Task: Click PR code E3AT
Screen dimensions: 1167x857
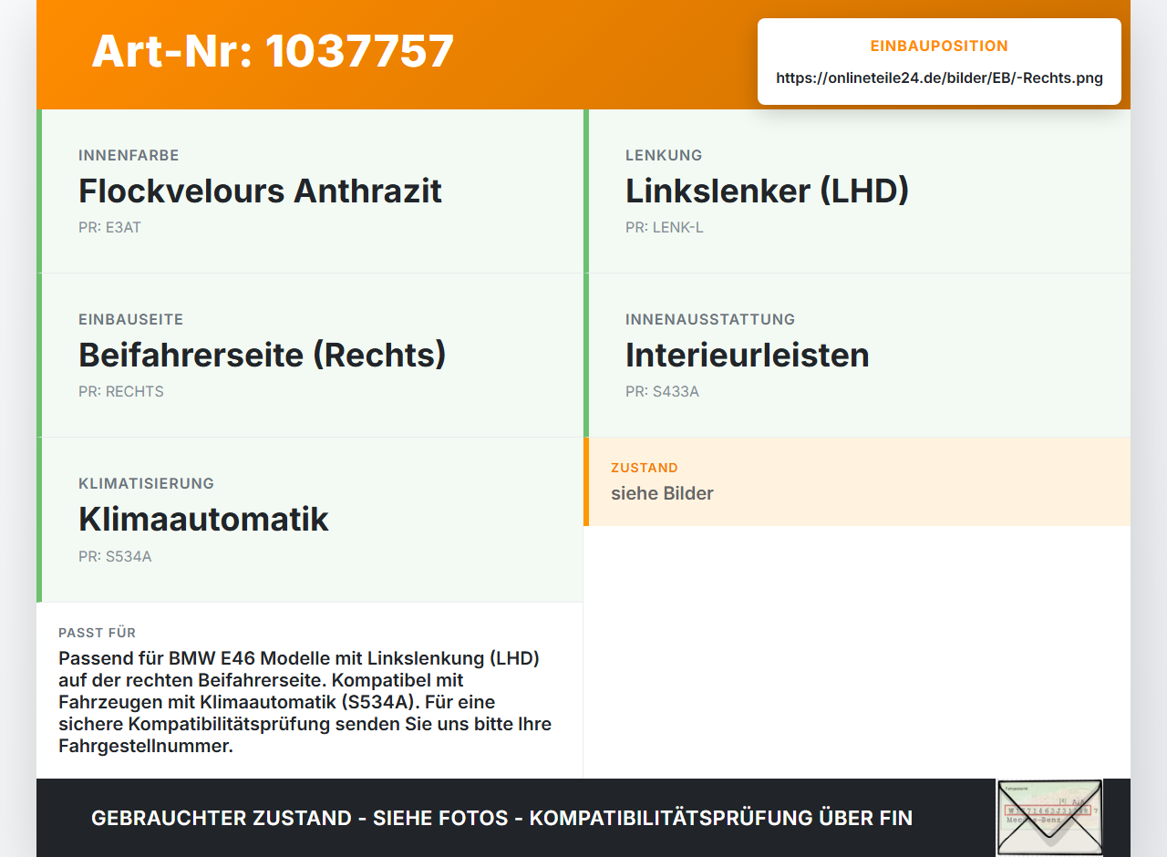Action: [x=109, y=227]
